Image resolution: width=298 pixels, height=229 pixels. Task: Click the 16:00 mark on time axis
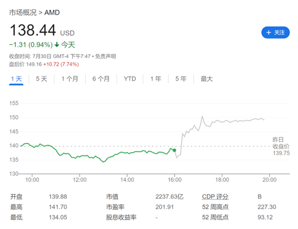coord(175,180)
